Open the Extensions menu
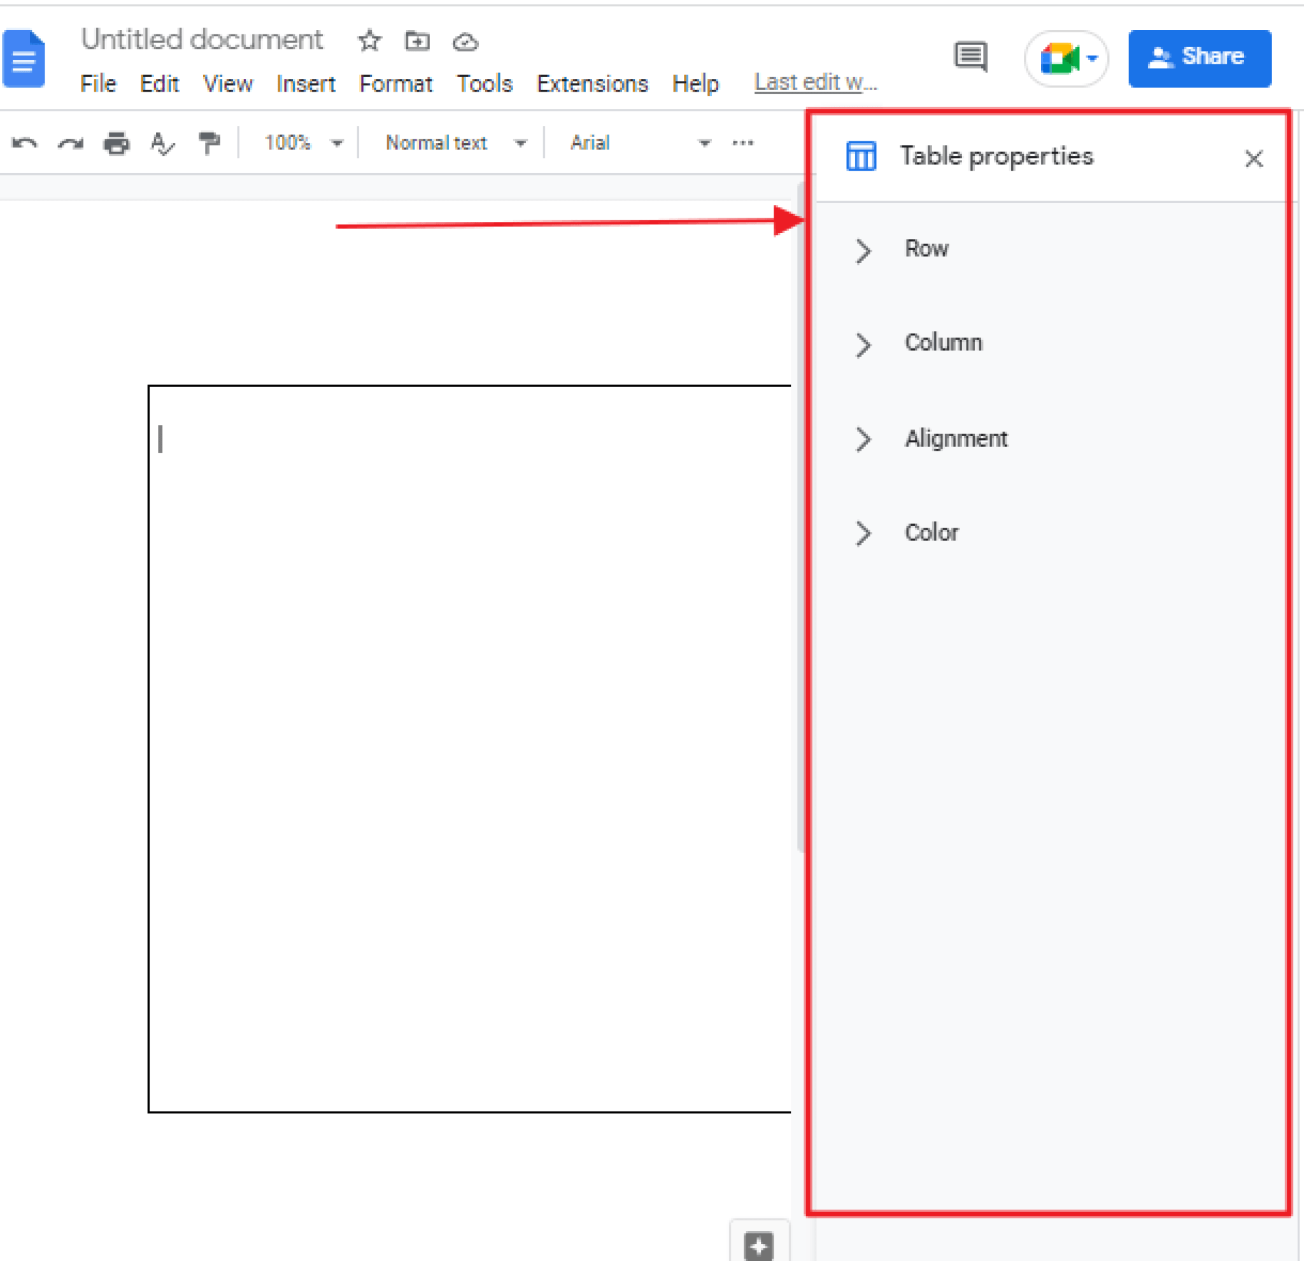This screenshot has width=1304, height=1261. point(592,84)
